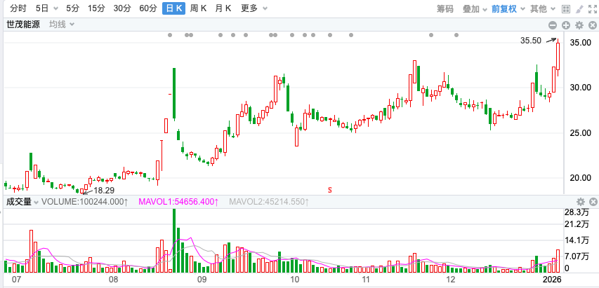Close the indicator row with X icon
This screenshot has height=288, width=599.
pos(591,25)
